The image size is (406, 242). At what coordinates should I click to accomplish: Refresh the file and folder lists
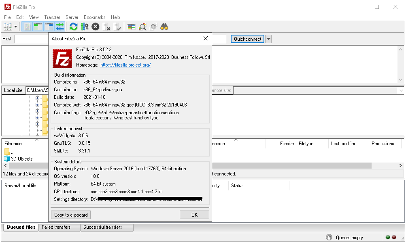pyautogui.click(x=74, y=27)
